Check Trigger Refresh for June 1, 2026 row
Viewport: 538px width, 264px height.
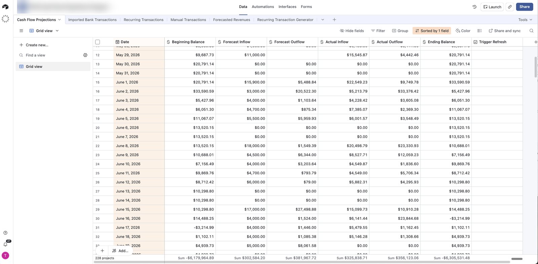[497, 82]
